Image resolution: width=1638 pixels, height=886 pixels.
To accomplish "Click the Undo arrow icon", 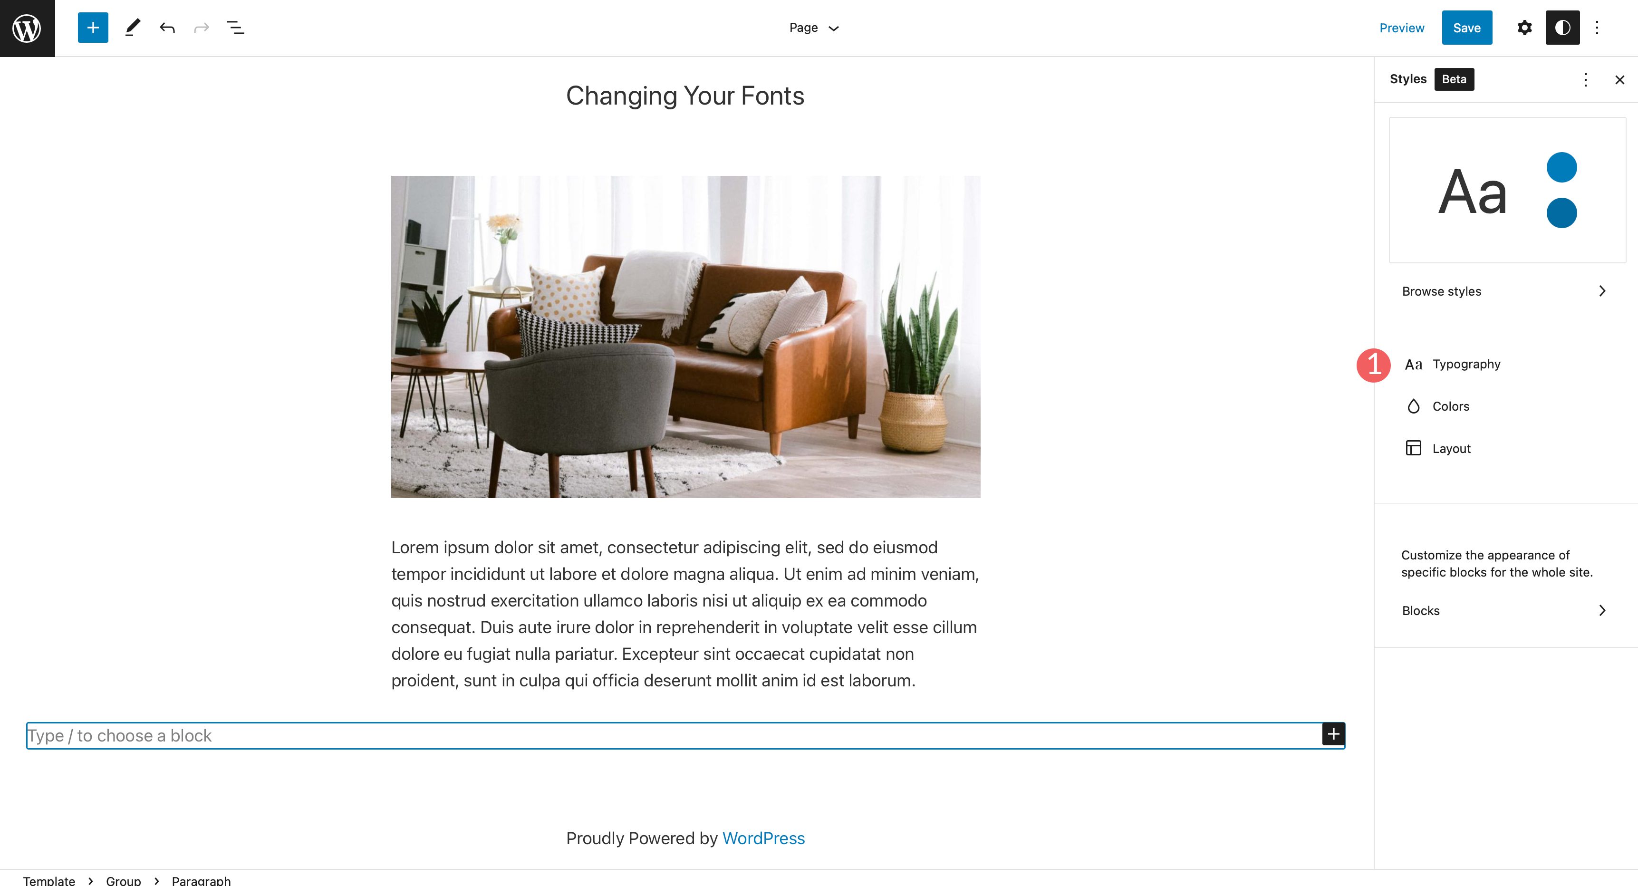I will coord(166,26).
